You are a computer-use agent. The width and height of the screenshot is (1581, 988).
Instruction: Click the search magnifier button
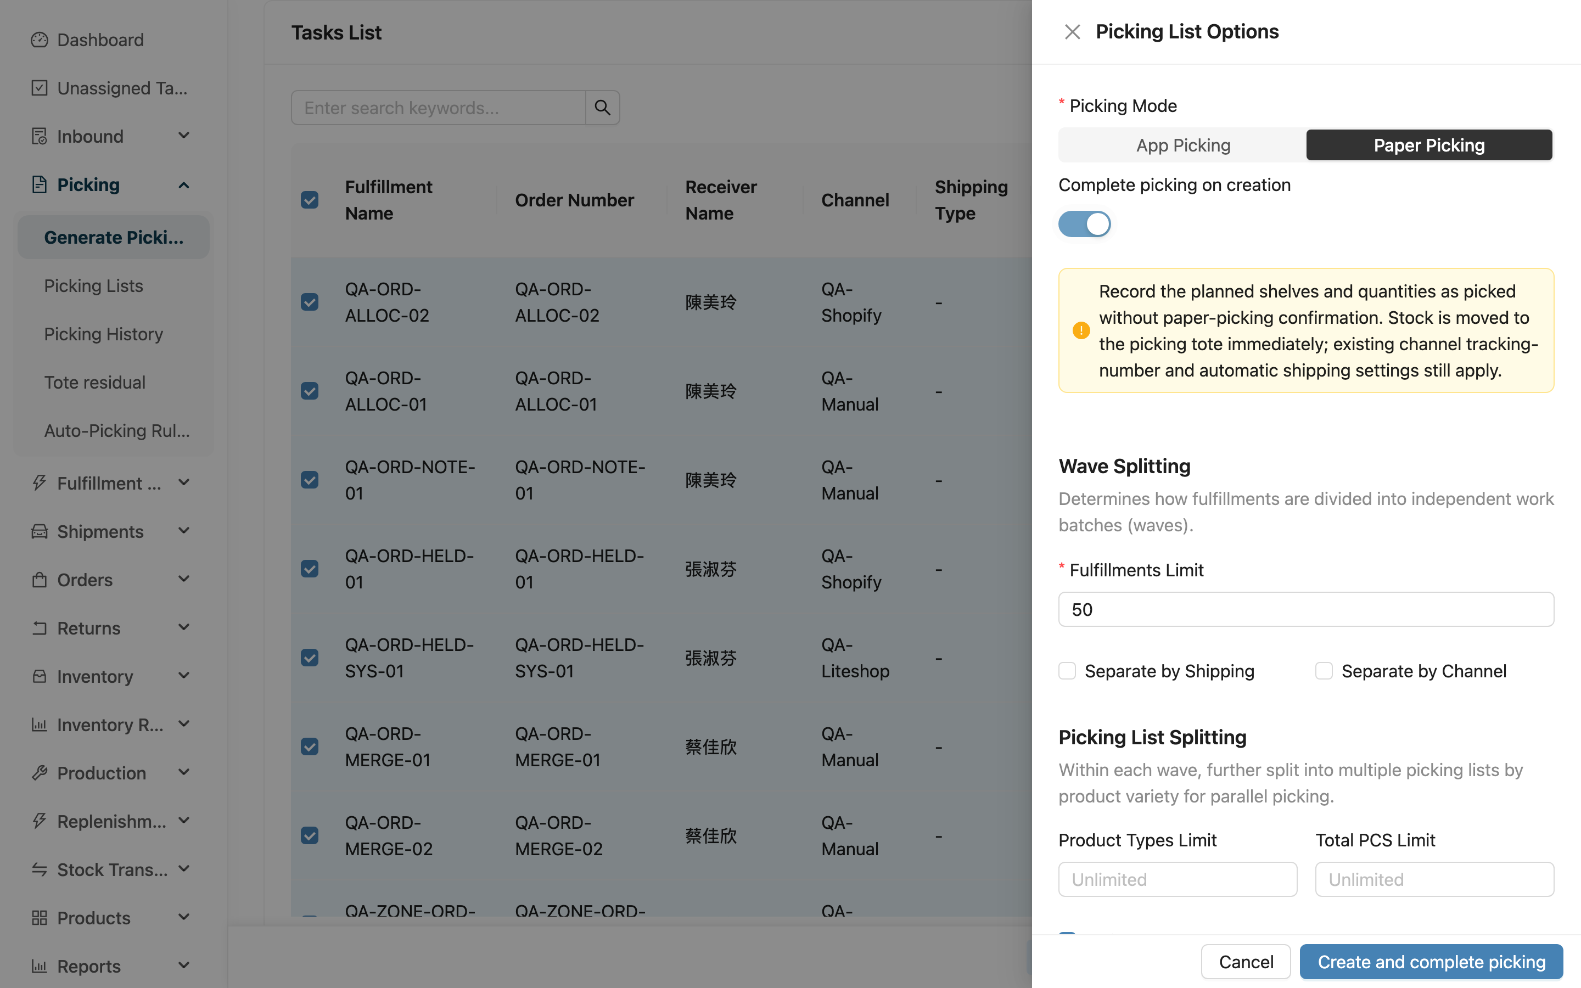click(602, 108)
